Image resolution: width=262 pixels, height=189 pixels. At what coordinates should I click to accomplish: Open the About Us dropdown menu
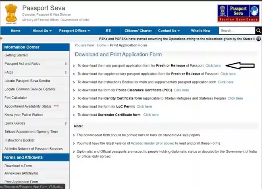click(42, 31)
